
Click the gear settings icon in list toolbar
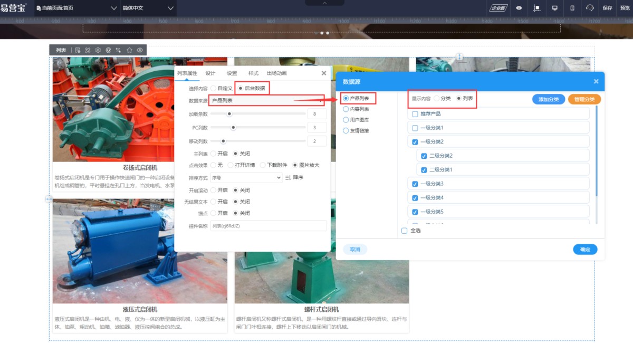(x=98, y=50)
